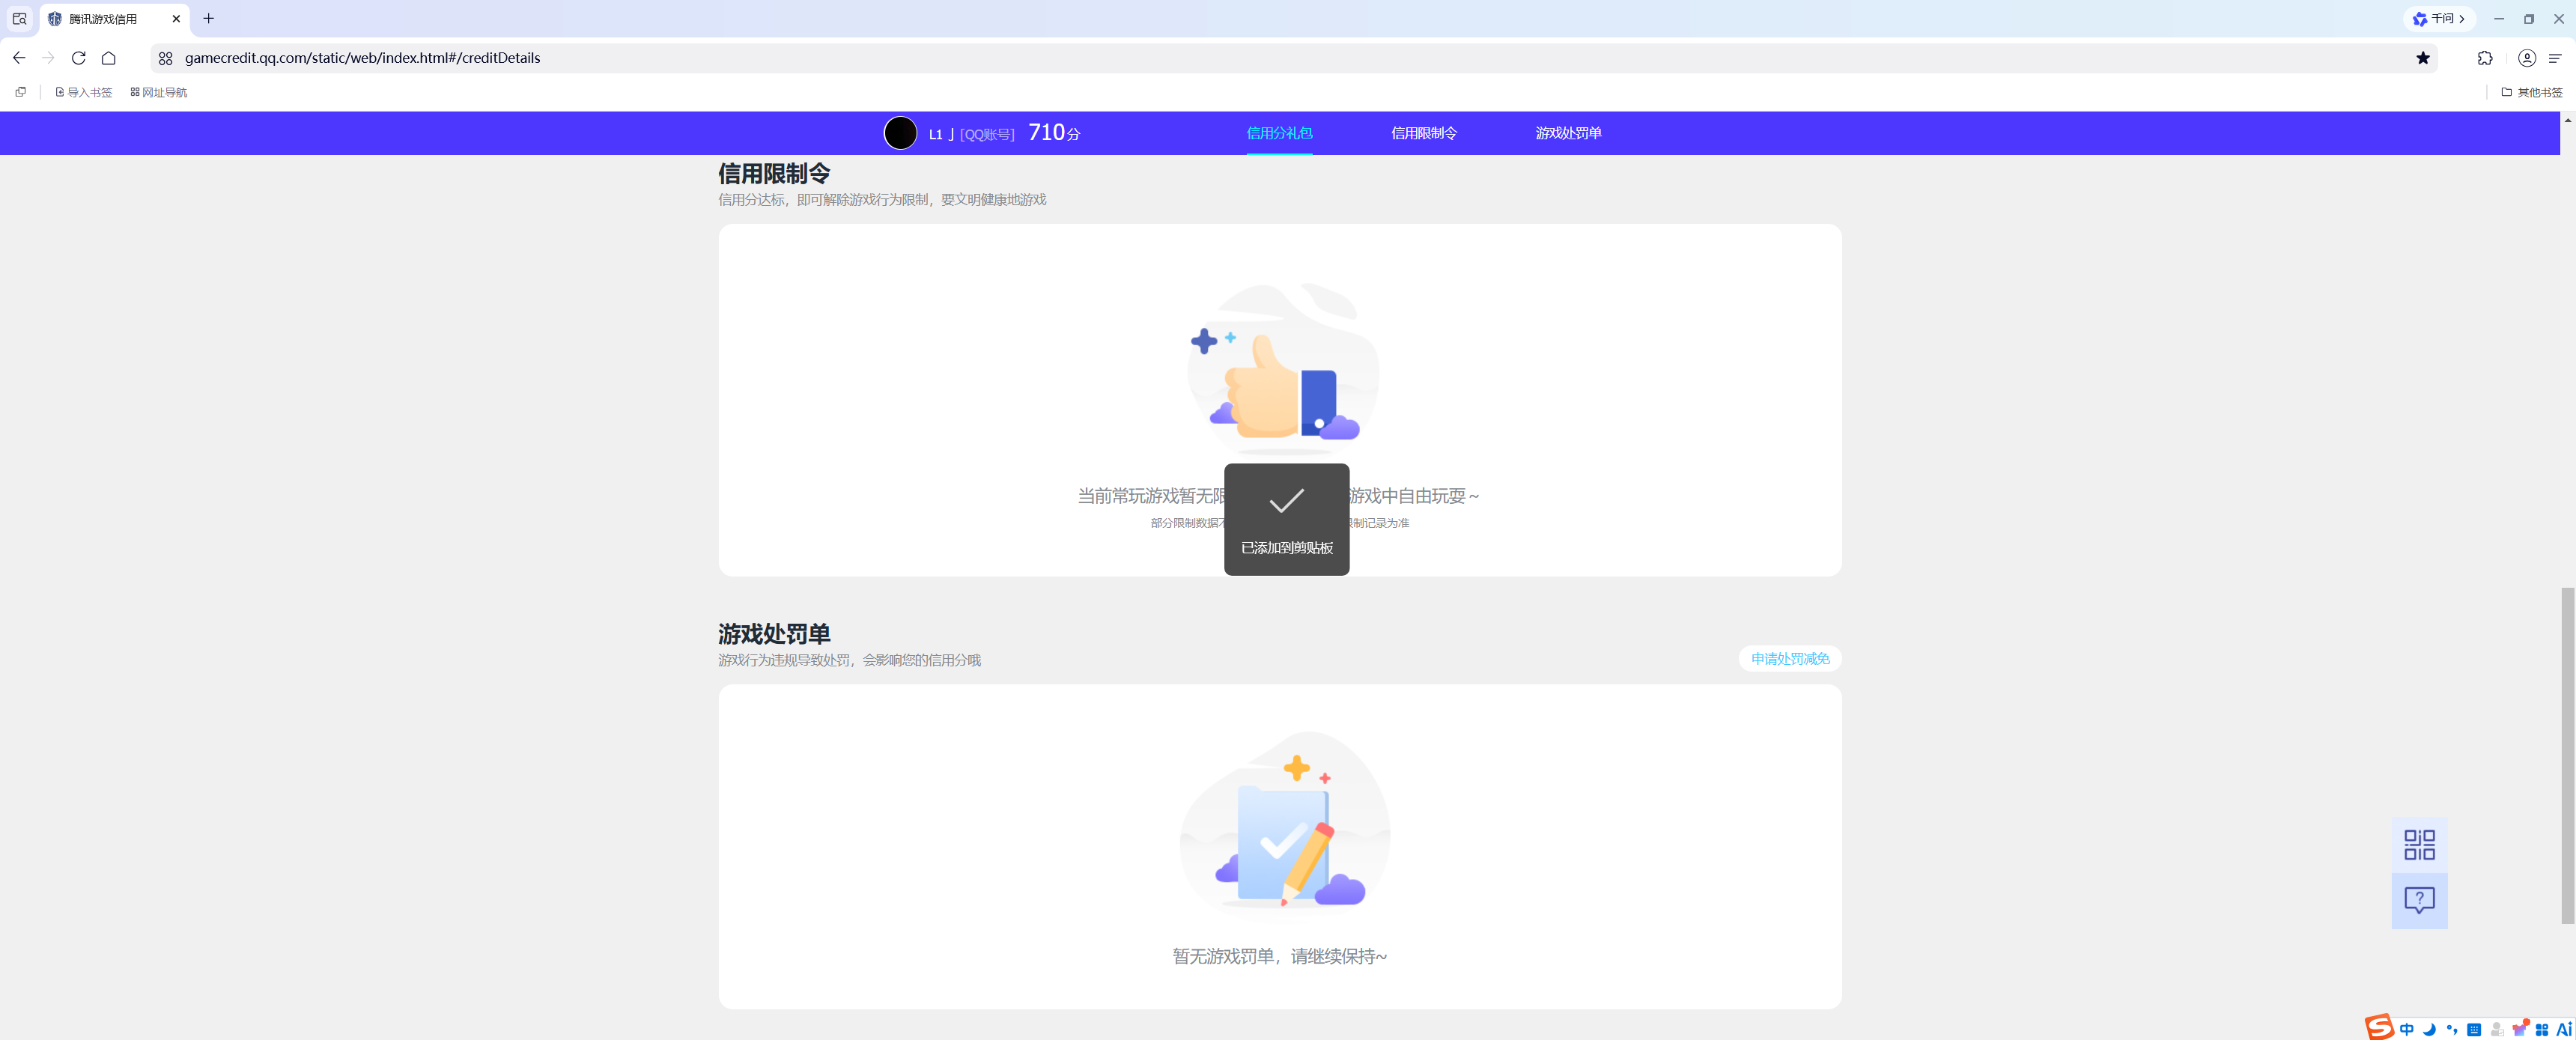Click the 游戏处罚单 section heading
The height and width of the screenshot is (1040, 2576).
click(774, 633)
